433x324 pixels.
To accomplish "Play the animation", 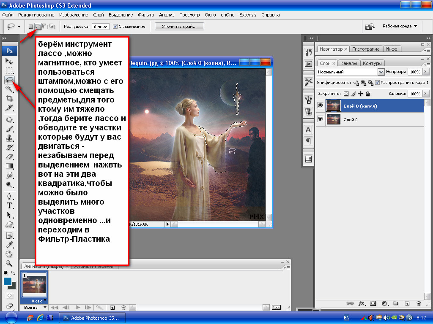I will (x=78, y=307).
